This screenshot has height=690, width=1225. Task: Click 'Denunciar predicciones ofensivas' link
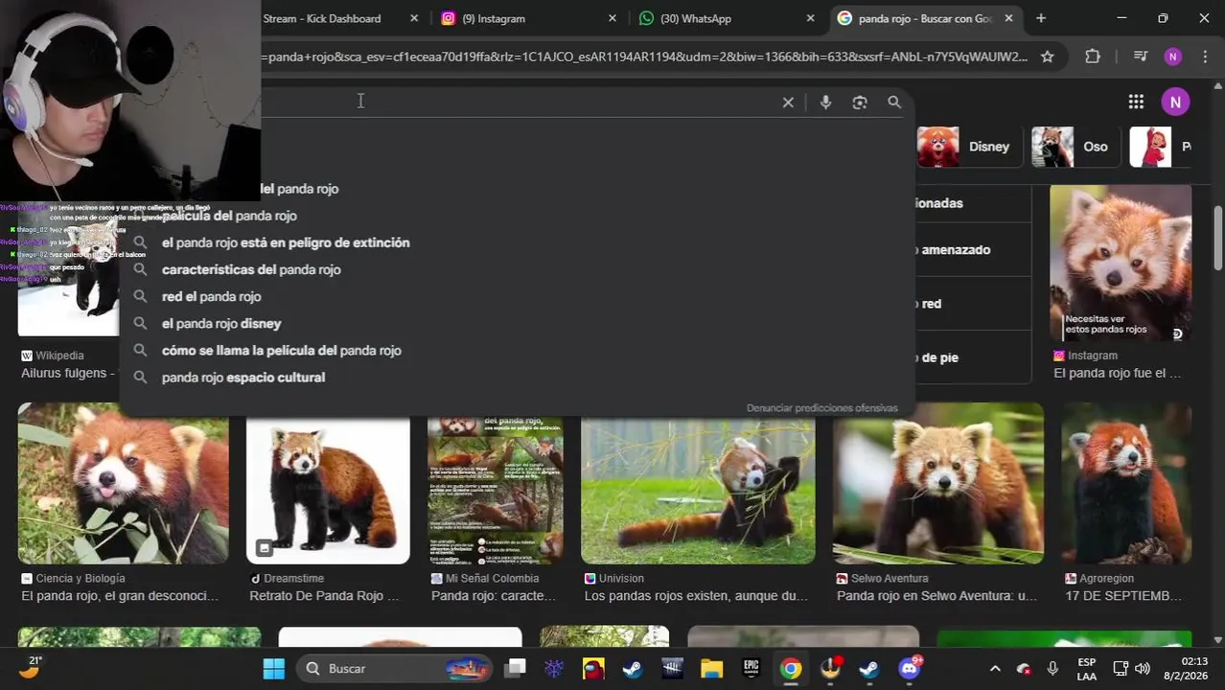point(821,407)
